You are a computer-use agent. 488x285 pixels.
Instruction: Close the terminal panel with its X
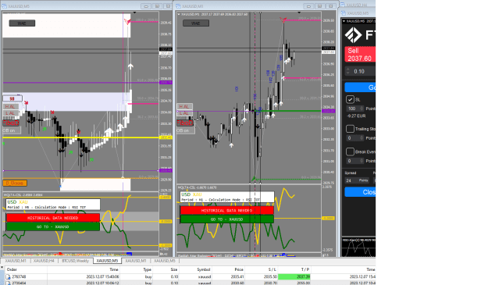[x=2, y=267]
